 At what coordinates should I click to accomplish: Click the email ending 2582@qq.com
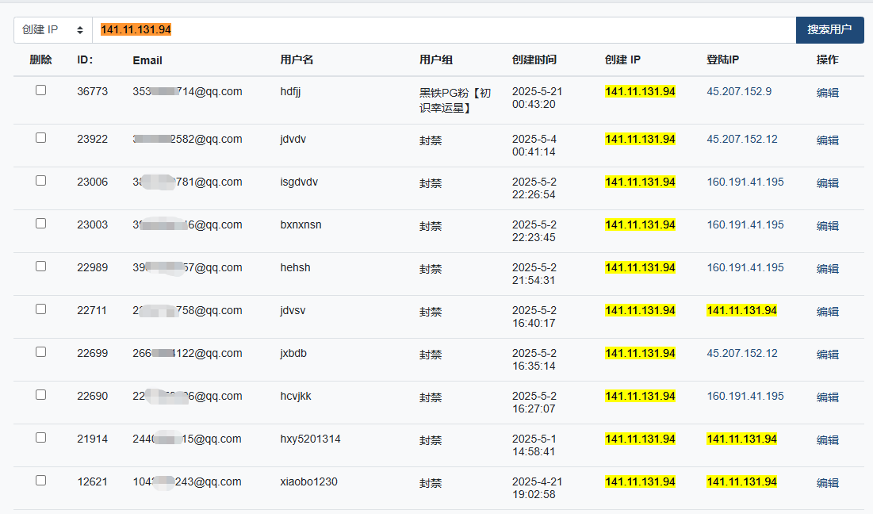(x=187, y=140)
